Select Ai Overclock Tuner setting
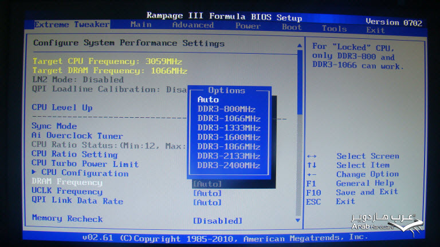The width and height of the screenshot is (440, 247). coord(77,136)
